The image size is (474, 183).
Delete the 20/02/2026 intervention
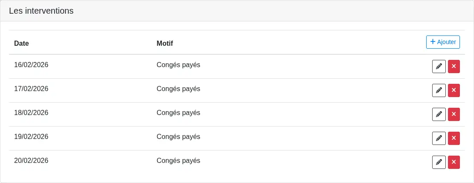pyautogui.click(x=454, y=162)
